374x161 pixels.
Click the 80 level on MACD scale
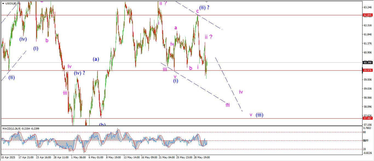click(x=365, y=132)
